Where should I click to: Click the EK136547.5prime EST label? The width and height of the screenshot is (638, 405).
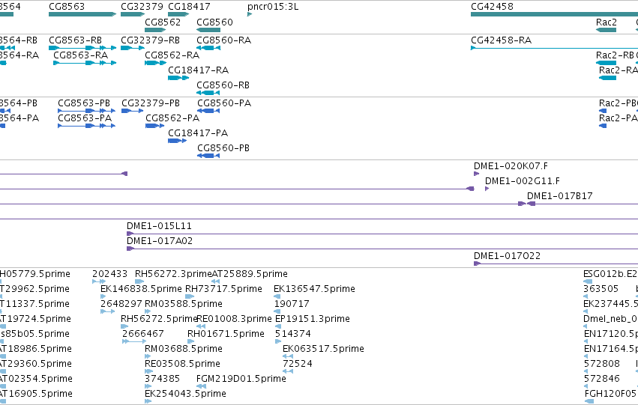click(315, 289)
